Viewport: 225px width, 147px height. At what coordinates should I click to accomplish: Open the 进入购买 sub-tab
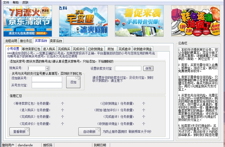point(49,49)
